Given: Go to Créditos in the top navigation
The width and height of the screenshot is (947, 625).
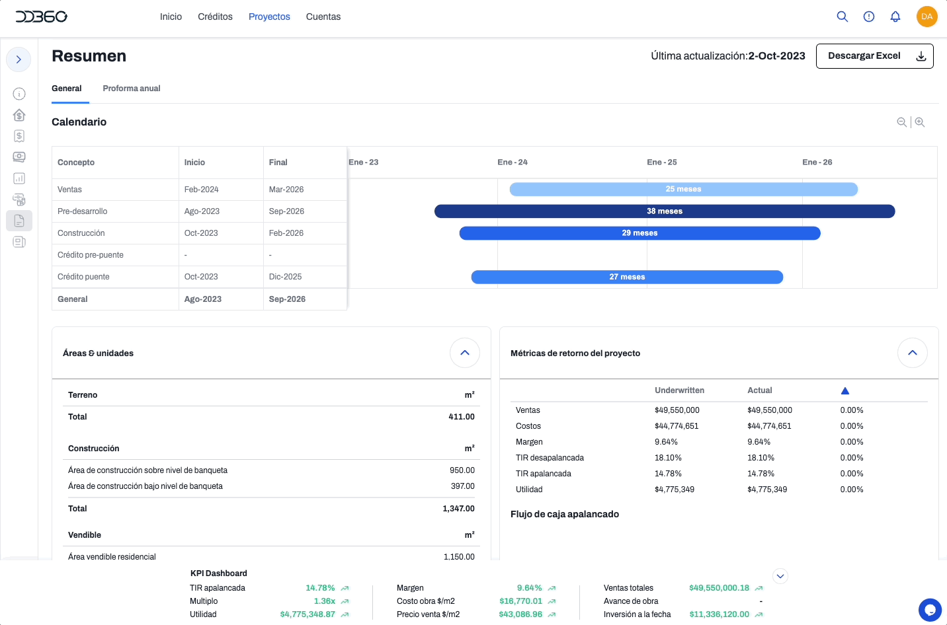Looking at the screenshot, I should coord(215,17).
